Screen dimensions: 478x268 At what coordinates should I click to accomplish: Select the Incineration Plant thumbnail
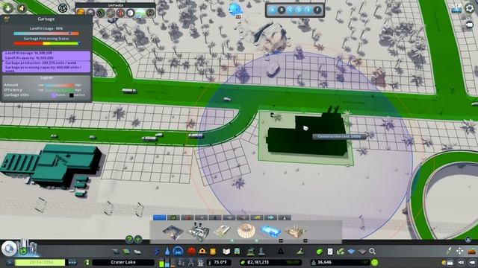[198, 232]
